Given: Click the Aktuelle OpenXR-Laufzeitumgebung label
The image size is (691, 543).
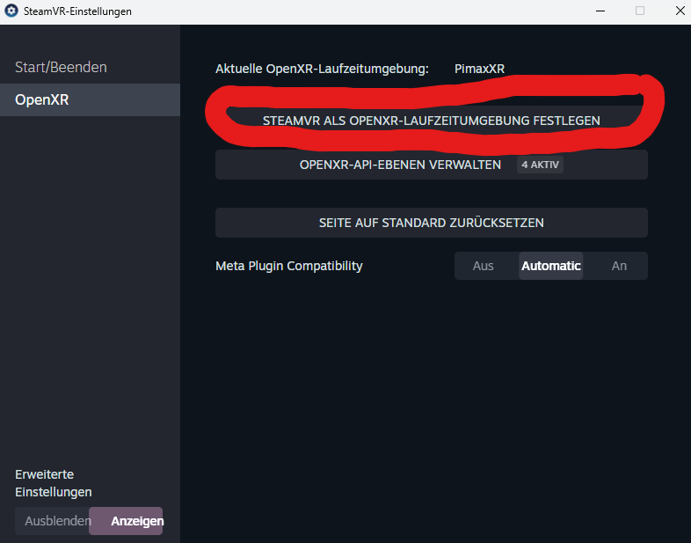Looking at the screenshot, I should click(x=322, y=69).
